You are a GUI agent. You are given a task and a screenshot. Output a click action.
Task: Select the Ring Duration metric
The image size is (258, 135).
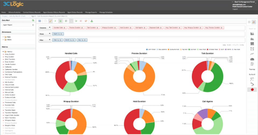tap(9, 57)
